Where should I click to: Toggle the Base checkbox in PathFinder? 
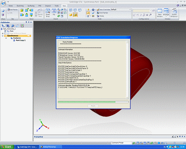pyautogui.click(x=5, y=31)
